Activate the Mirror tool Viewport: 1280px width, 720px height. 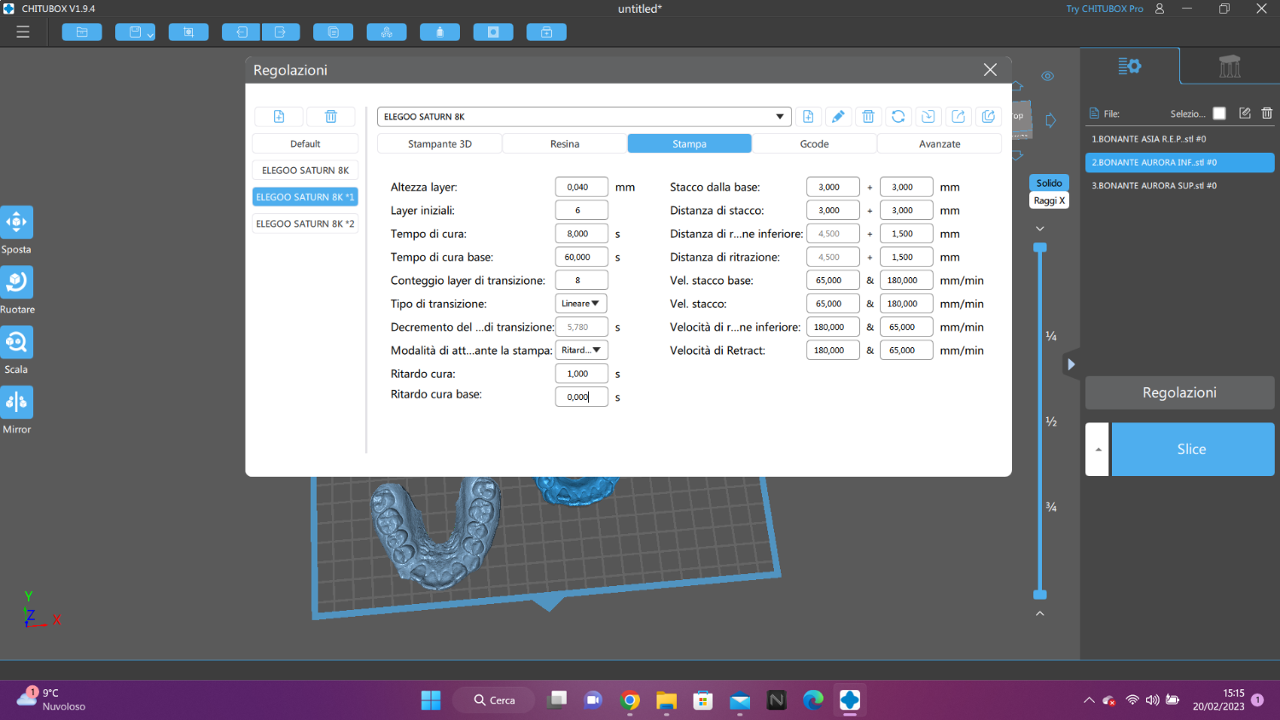pos(16,403)
